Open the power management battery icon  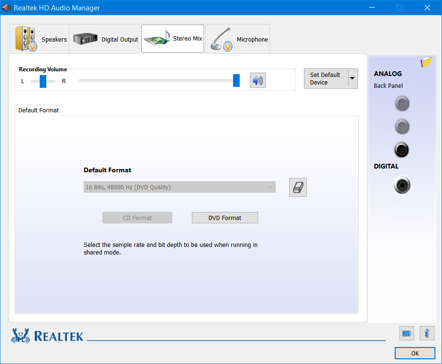coord(407,334)
